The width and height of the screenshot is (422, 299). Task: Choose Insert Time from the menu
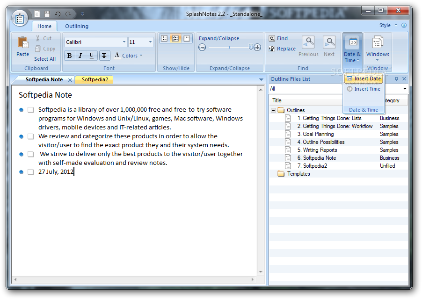364,89
